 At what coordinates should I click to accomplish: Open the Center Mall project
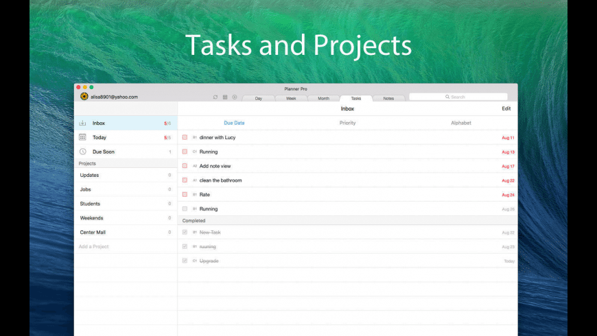point(126,232)
